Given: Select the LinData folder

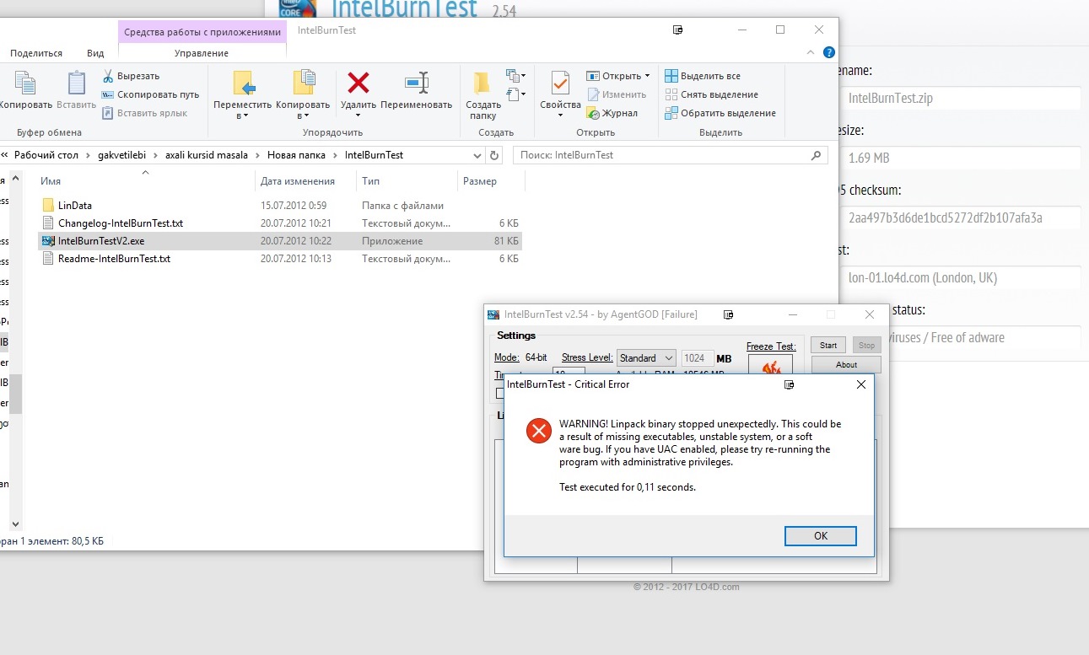Looking at the screenshot, I should [x=280, y=206].
